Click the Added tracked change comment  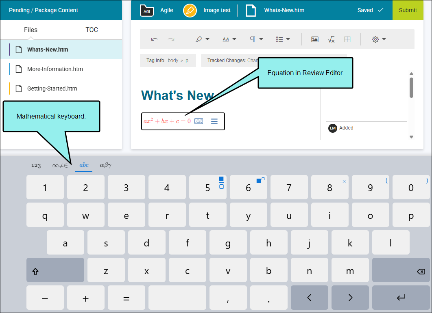(x=366, y=128)
